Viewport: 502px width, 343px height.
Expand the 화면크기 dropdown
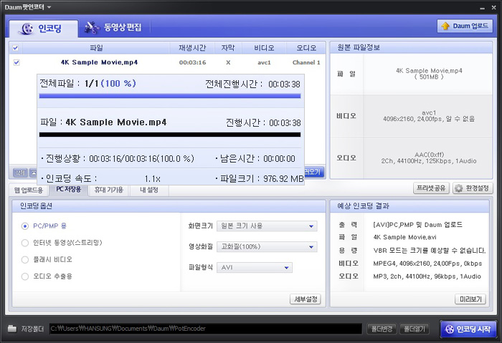[x=267, y=226]
